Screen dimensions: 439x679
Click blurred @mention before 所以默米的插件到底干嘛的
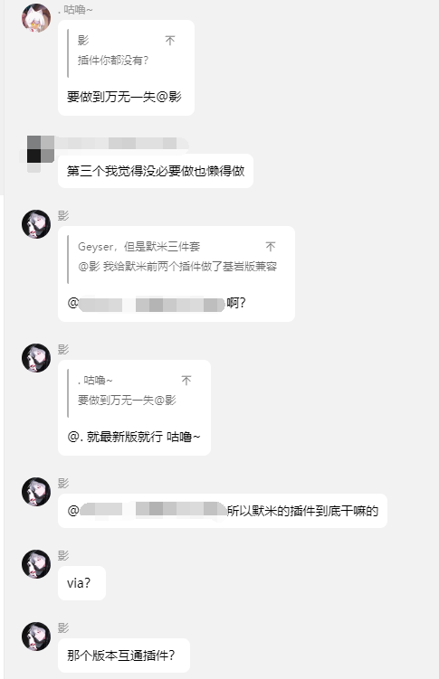(148, 510)
